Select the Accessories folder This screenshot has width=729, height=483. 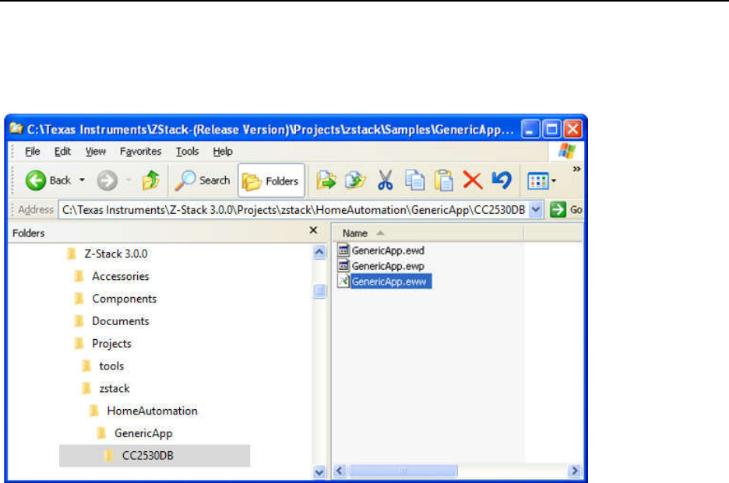[112, 276]
